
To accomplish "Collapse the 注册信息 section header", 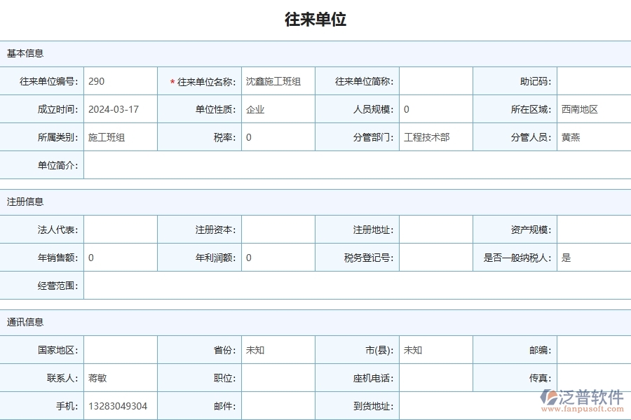I will pos(25,200).
